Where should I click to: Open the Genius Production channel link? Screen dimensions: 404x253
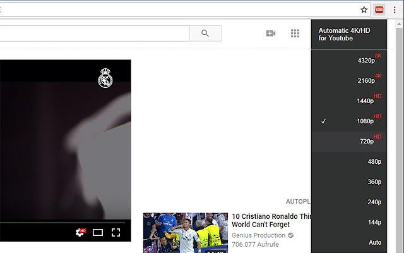[258, 235]
